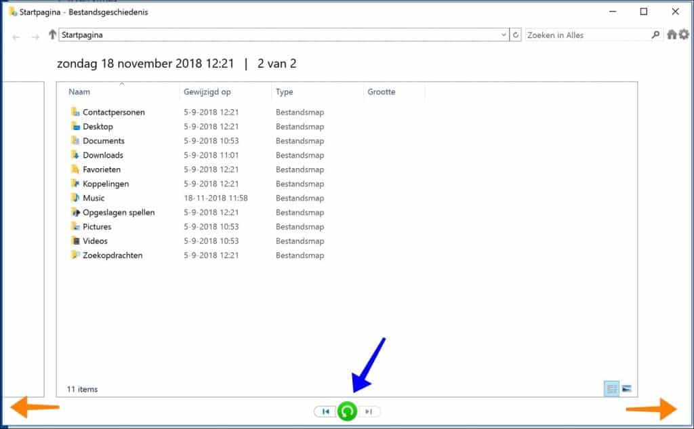The height and width of the screenshot is (429, 694).
Task: Start search with the magnifier icon
Action: (x=655, y=35)
